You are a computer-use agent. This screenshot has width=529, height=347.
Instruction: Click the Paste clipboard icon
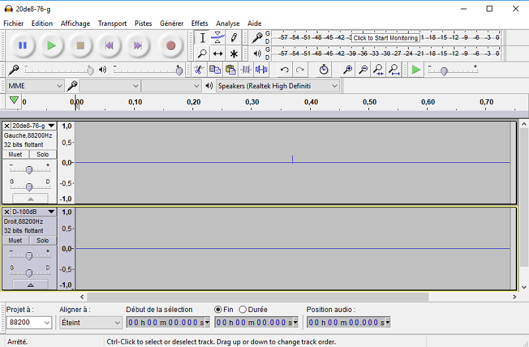(230, 70)
